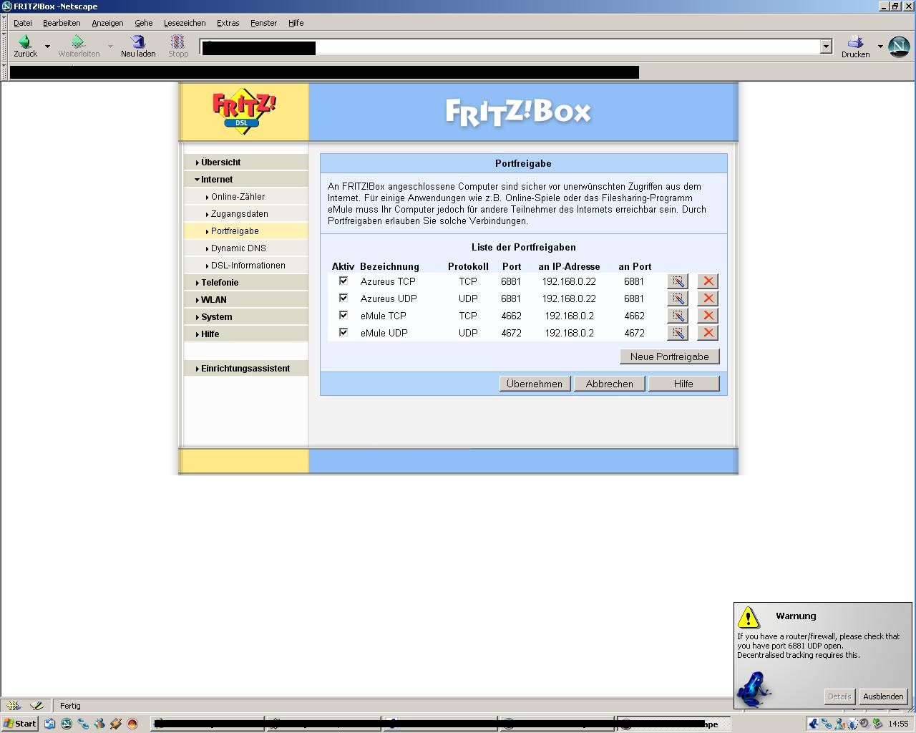This screenshot has width=916, height=733.
Task: Open the Datei menu
Action: click(x=23, y=23)
